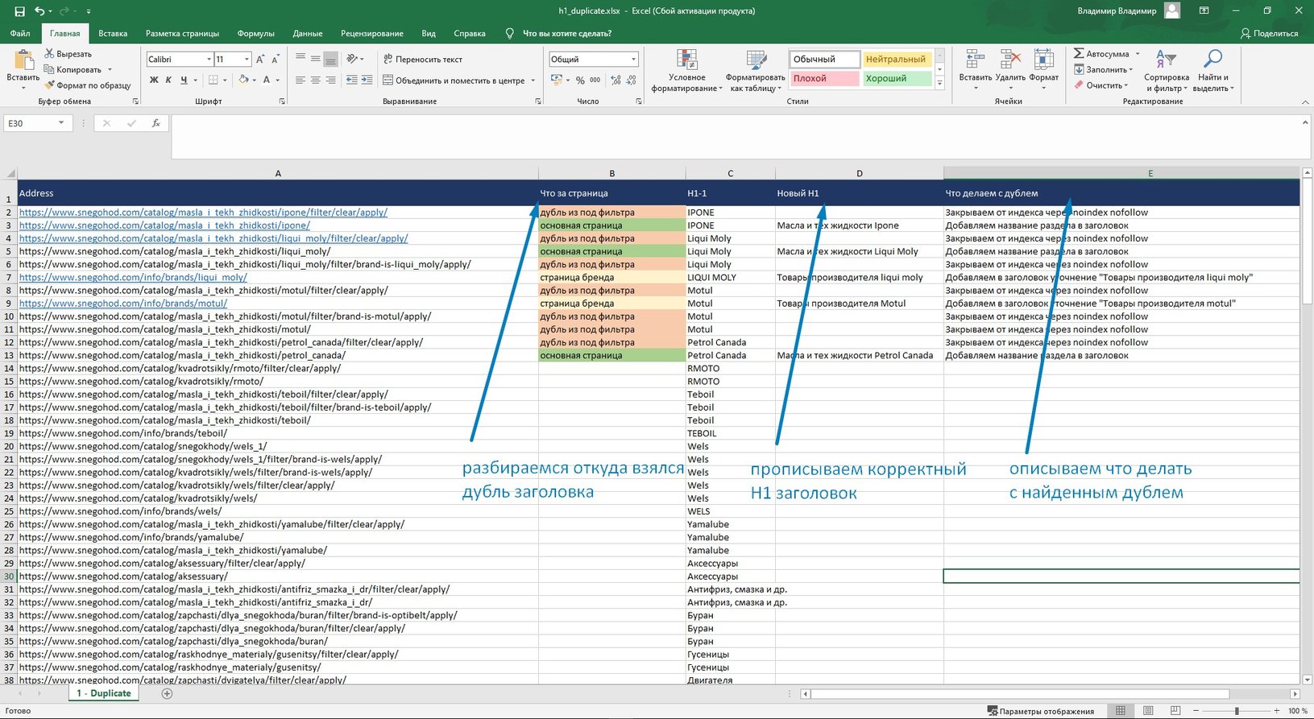Click the 000 thousands separator icon
Screen dimensions: 1314x719
pos(595,80)
